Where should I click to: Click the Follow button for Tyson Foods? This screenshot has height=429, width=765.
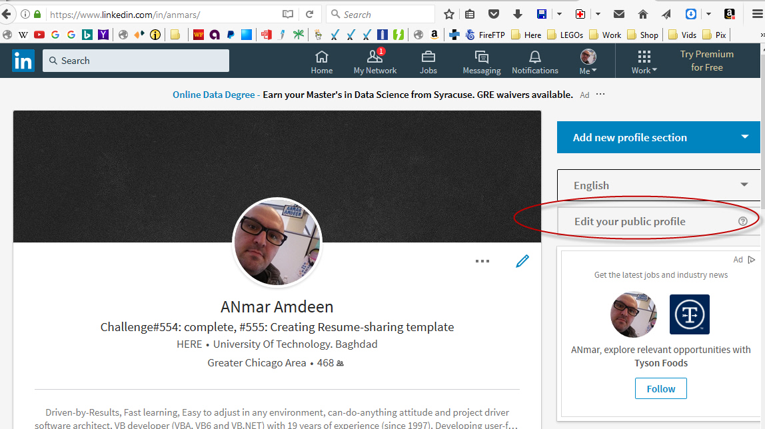(660, 388)
